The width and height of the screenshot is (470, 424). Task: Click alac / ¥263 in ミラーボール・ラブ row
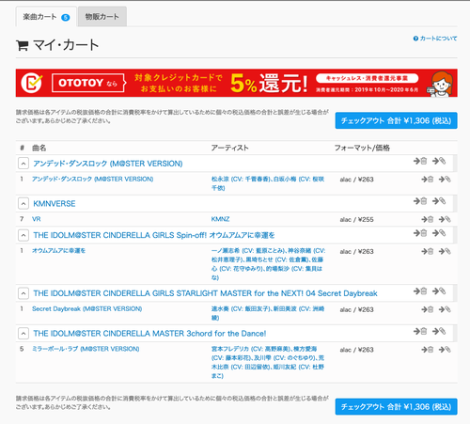tap(356, 350)
